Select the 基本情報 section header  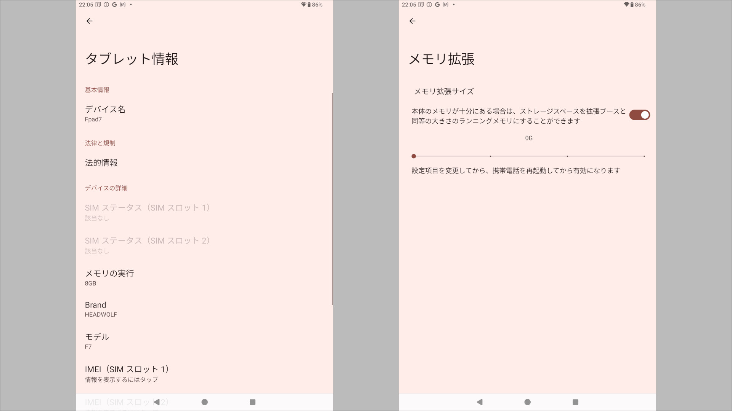point(97,90)
